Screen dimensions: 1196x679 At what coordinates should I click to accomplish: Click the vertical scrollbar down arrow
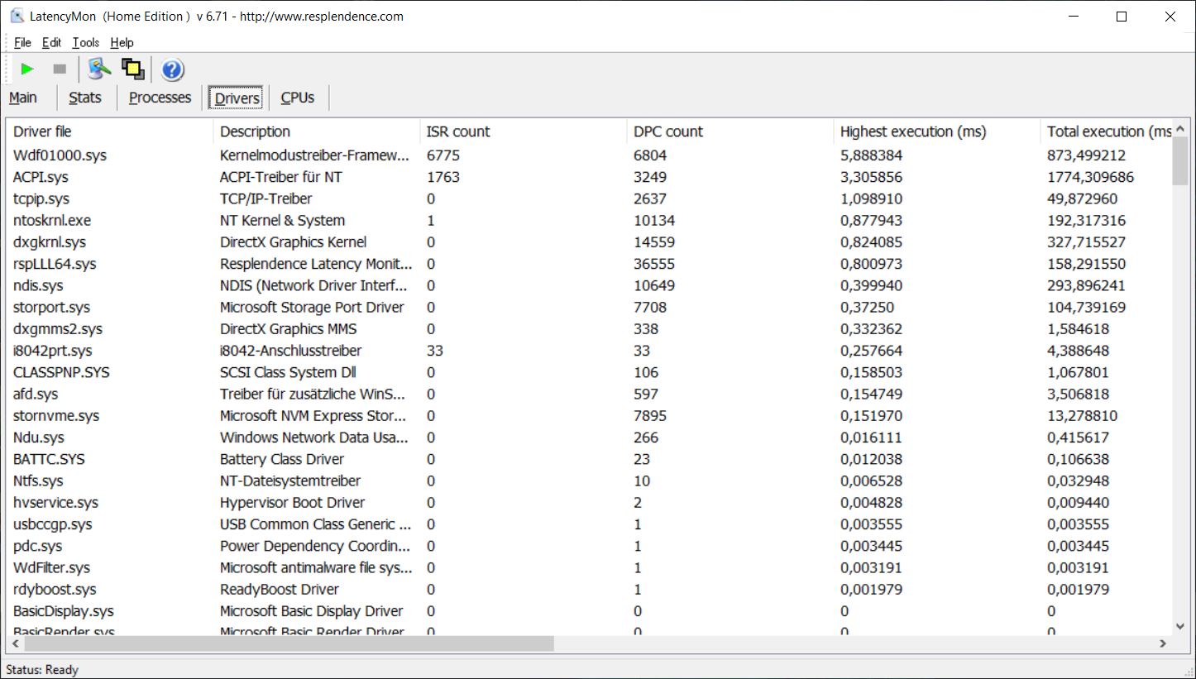coord(1180,627)
